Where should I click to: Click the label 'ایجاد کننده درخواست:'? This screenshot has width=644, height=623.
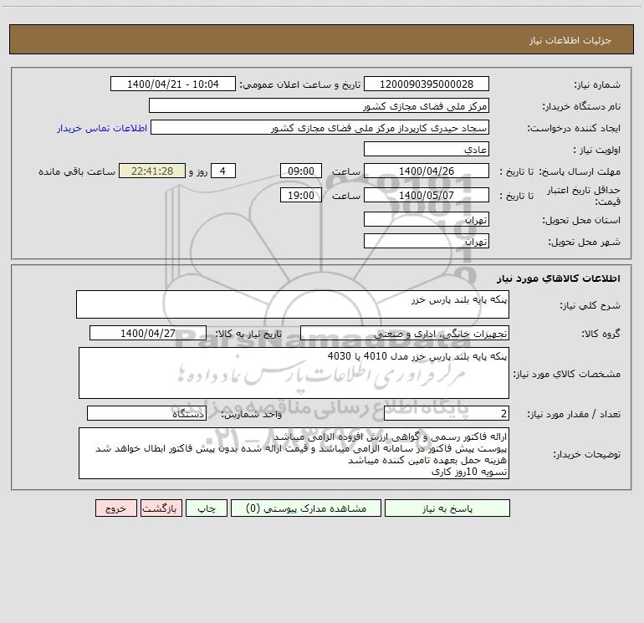pos(574,128)
